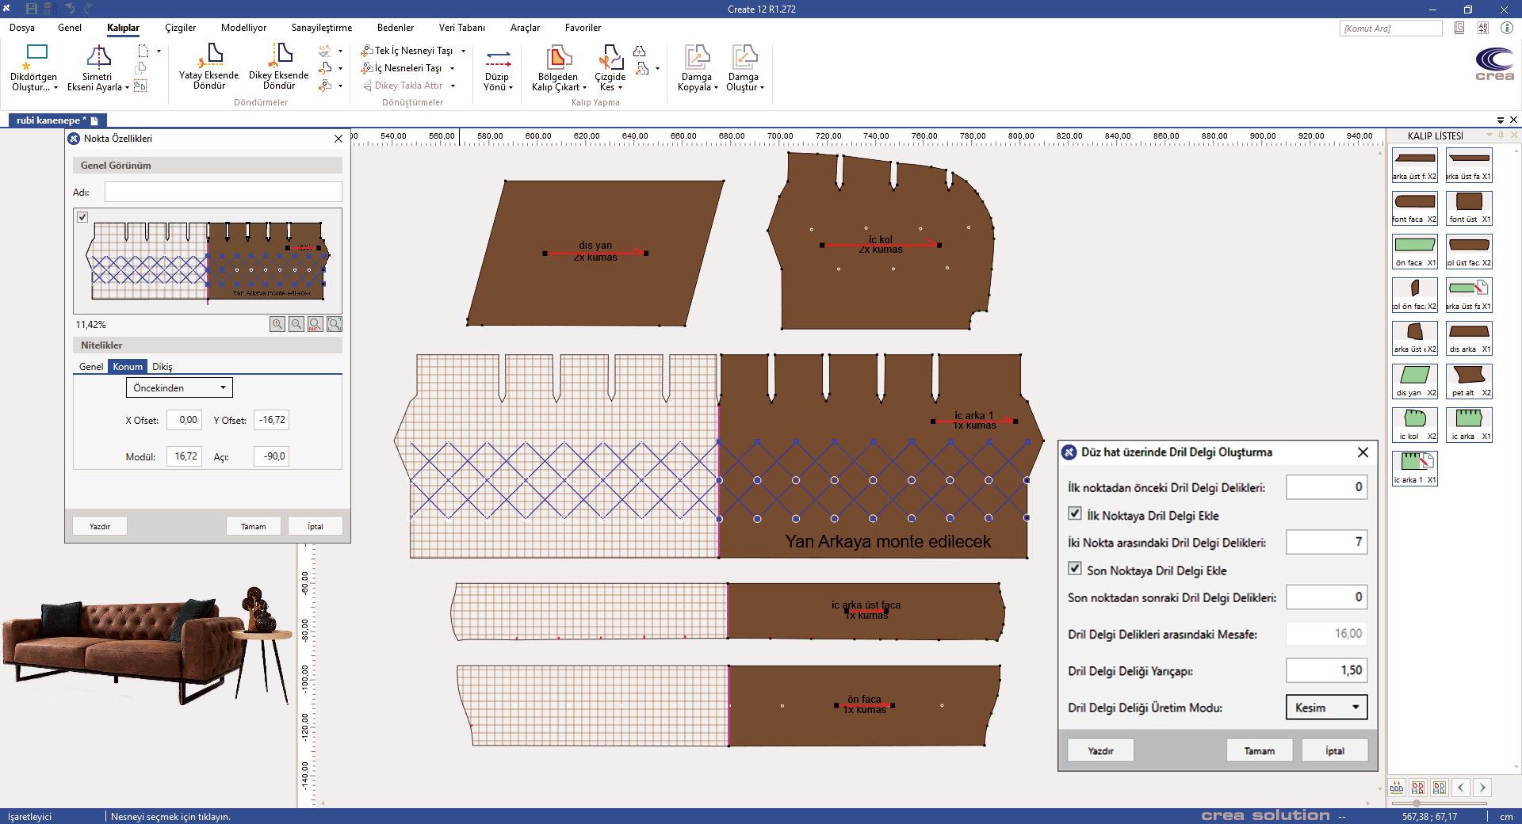Image resolution: width=1522 pixels, height=824 pixels.
Task: Click the Düzip Yönü arrow icon
Action: [498, 58]
